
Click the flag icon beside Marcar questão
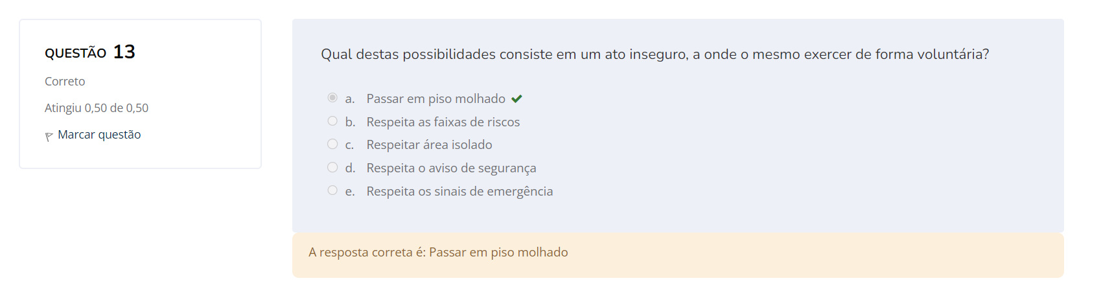(x=49, y=136)
